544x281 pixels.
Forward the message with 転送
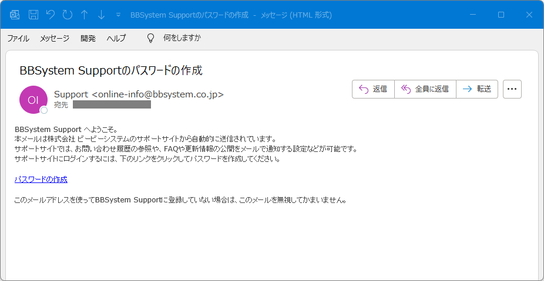[477, 89]
